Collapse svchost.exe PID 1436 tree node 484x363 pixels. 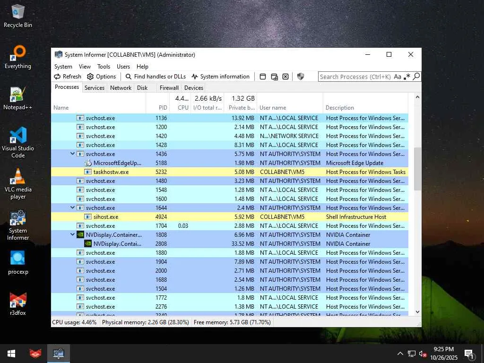tap(72, 154)
